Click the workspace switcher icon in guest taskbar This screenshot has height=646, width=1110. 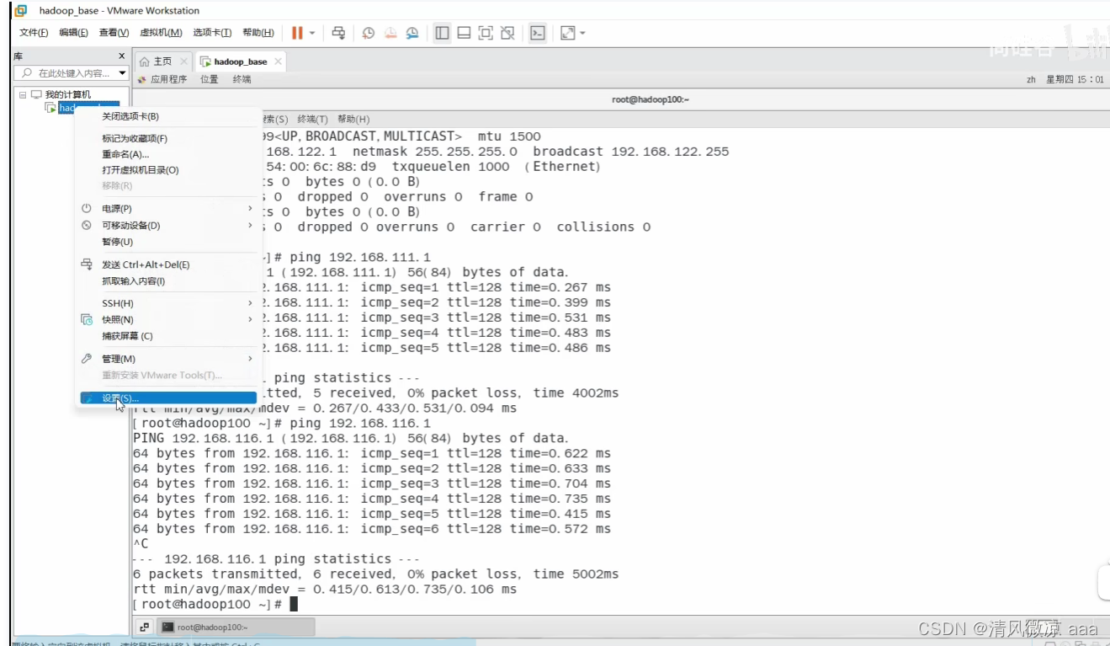tap(145, 627)
